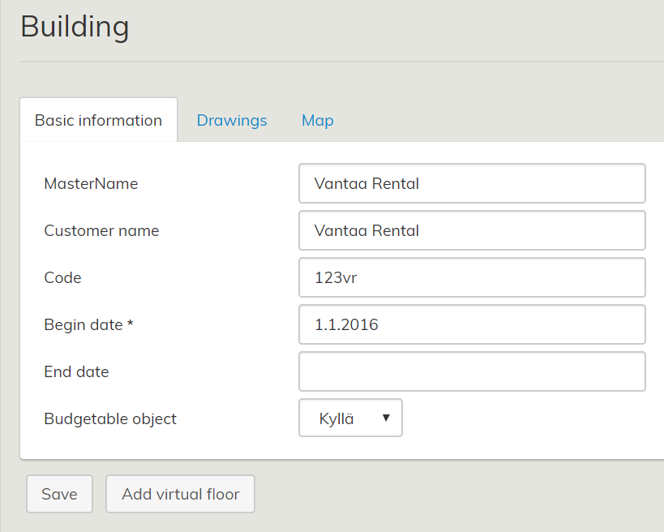Select the Basic information tab
This screenshot has width=664, height=532.
(98, 120)
